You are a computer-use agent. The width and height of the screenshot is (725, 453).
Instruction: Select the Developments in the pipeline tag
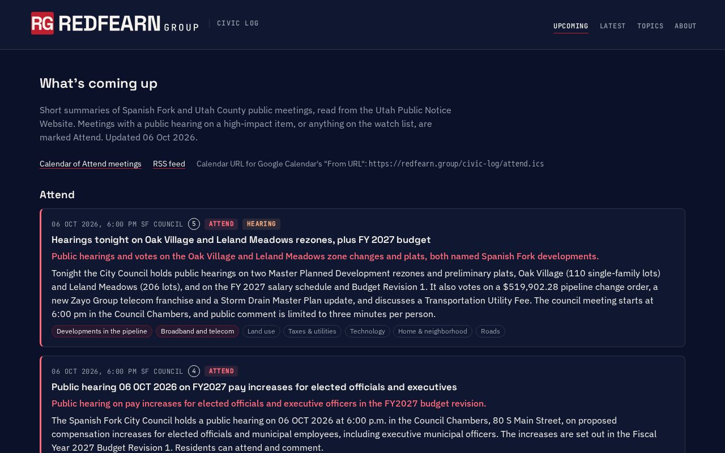[x=102, y=331]
